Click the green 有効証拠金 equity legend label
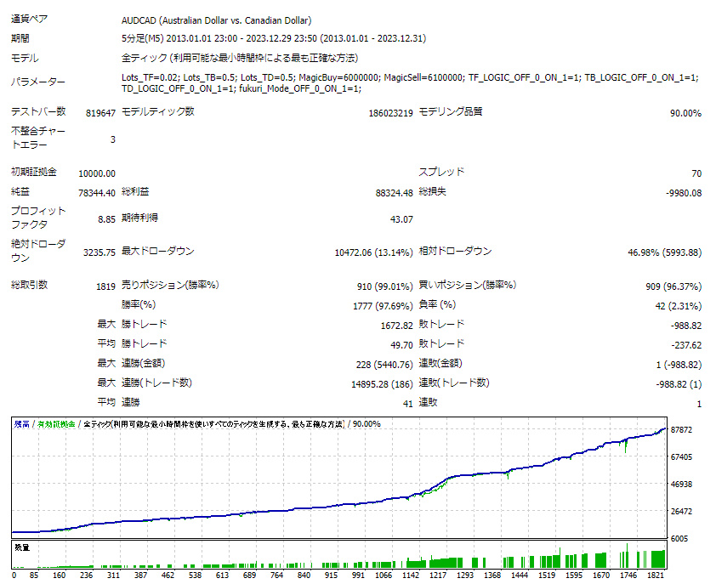The width and height of the screenshot is (716, 584). [56, 424]
